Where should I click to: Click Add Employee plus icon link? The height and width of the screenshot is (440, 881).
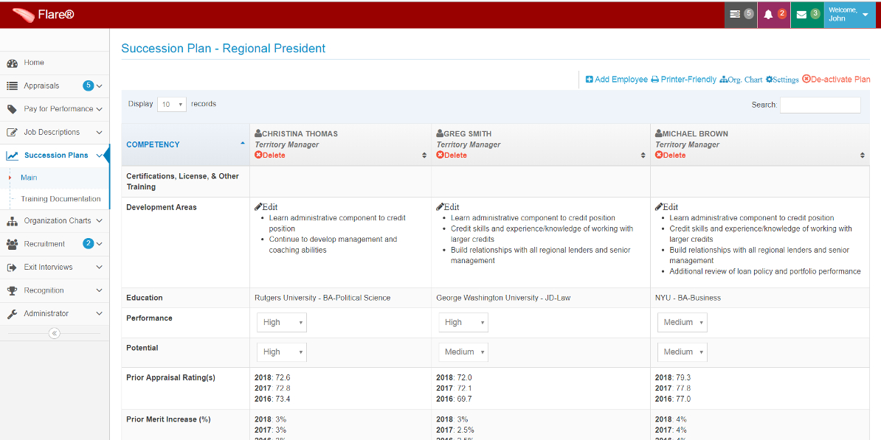(616, 80)
